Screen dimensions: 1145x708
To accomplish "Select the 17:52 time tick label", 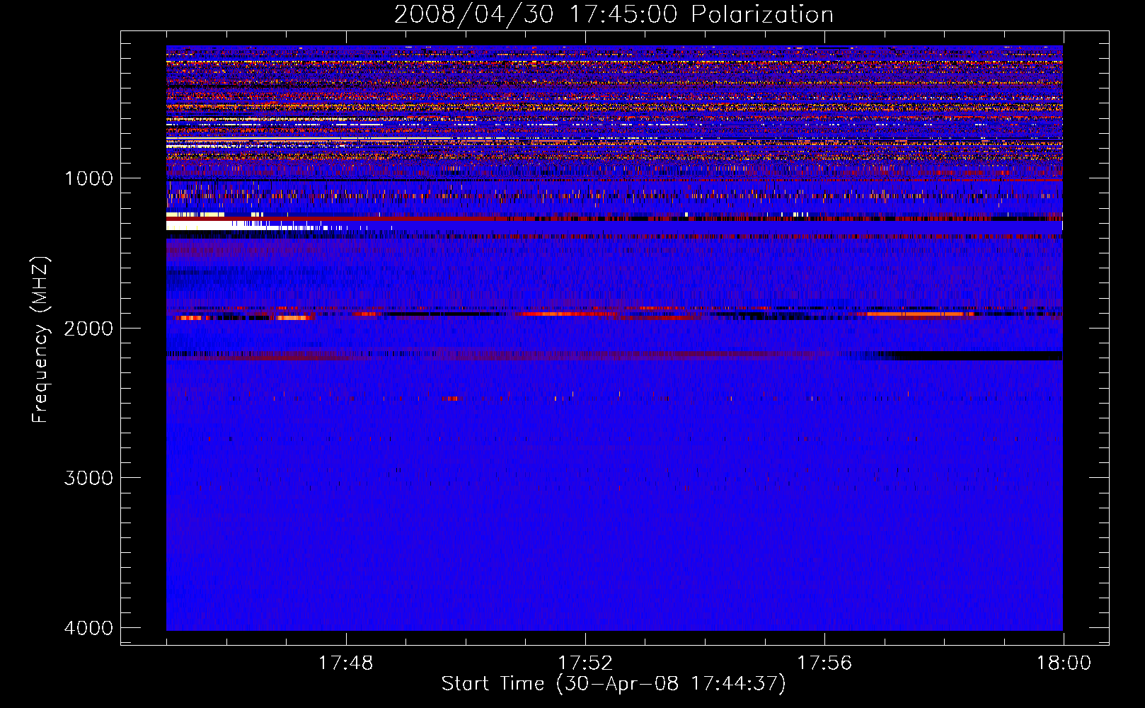I will pos(585,663).
